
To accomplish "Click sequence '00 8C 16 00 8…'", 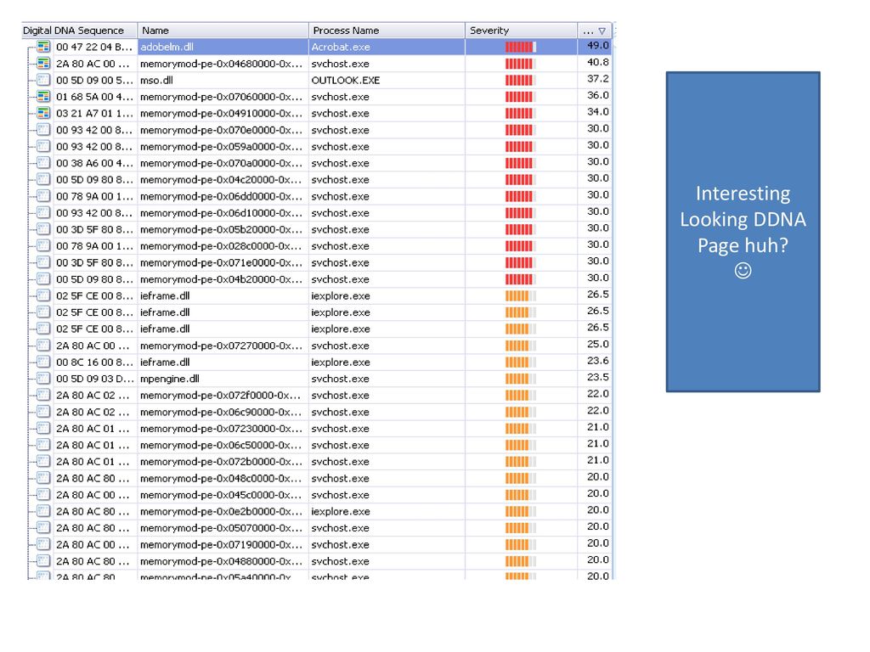I will (94, 362).
